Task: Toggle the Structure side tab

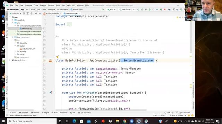Action: 7,79
